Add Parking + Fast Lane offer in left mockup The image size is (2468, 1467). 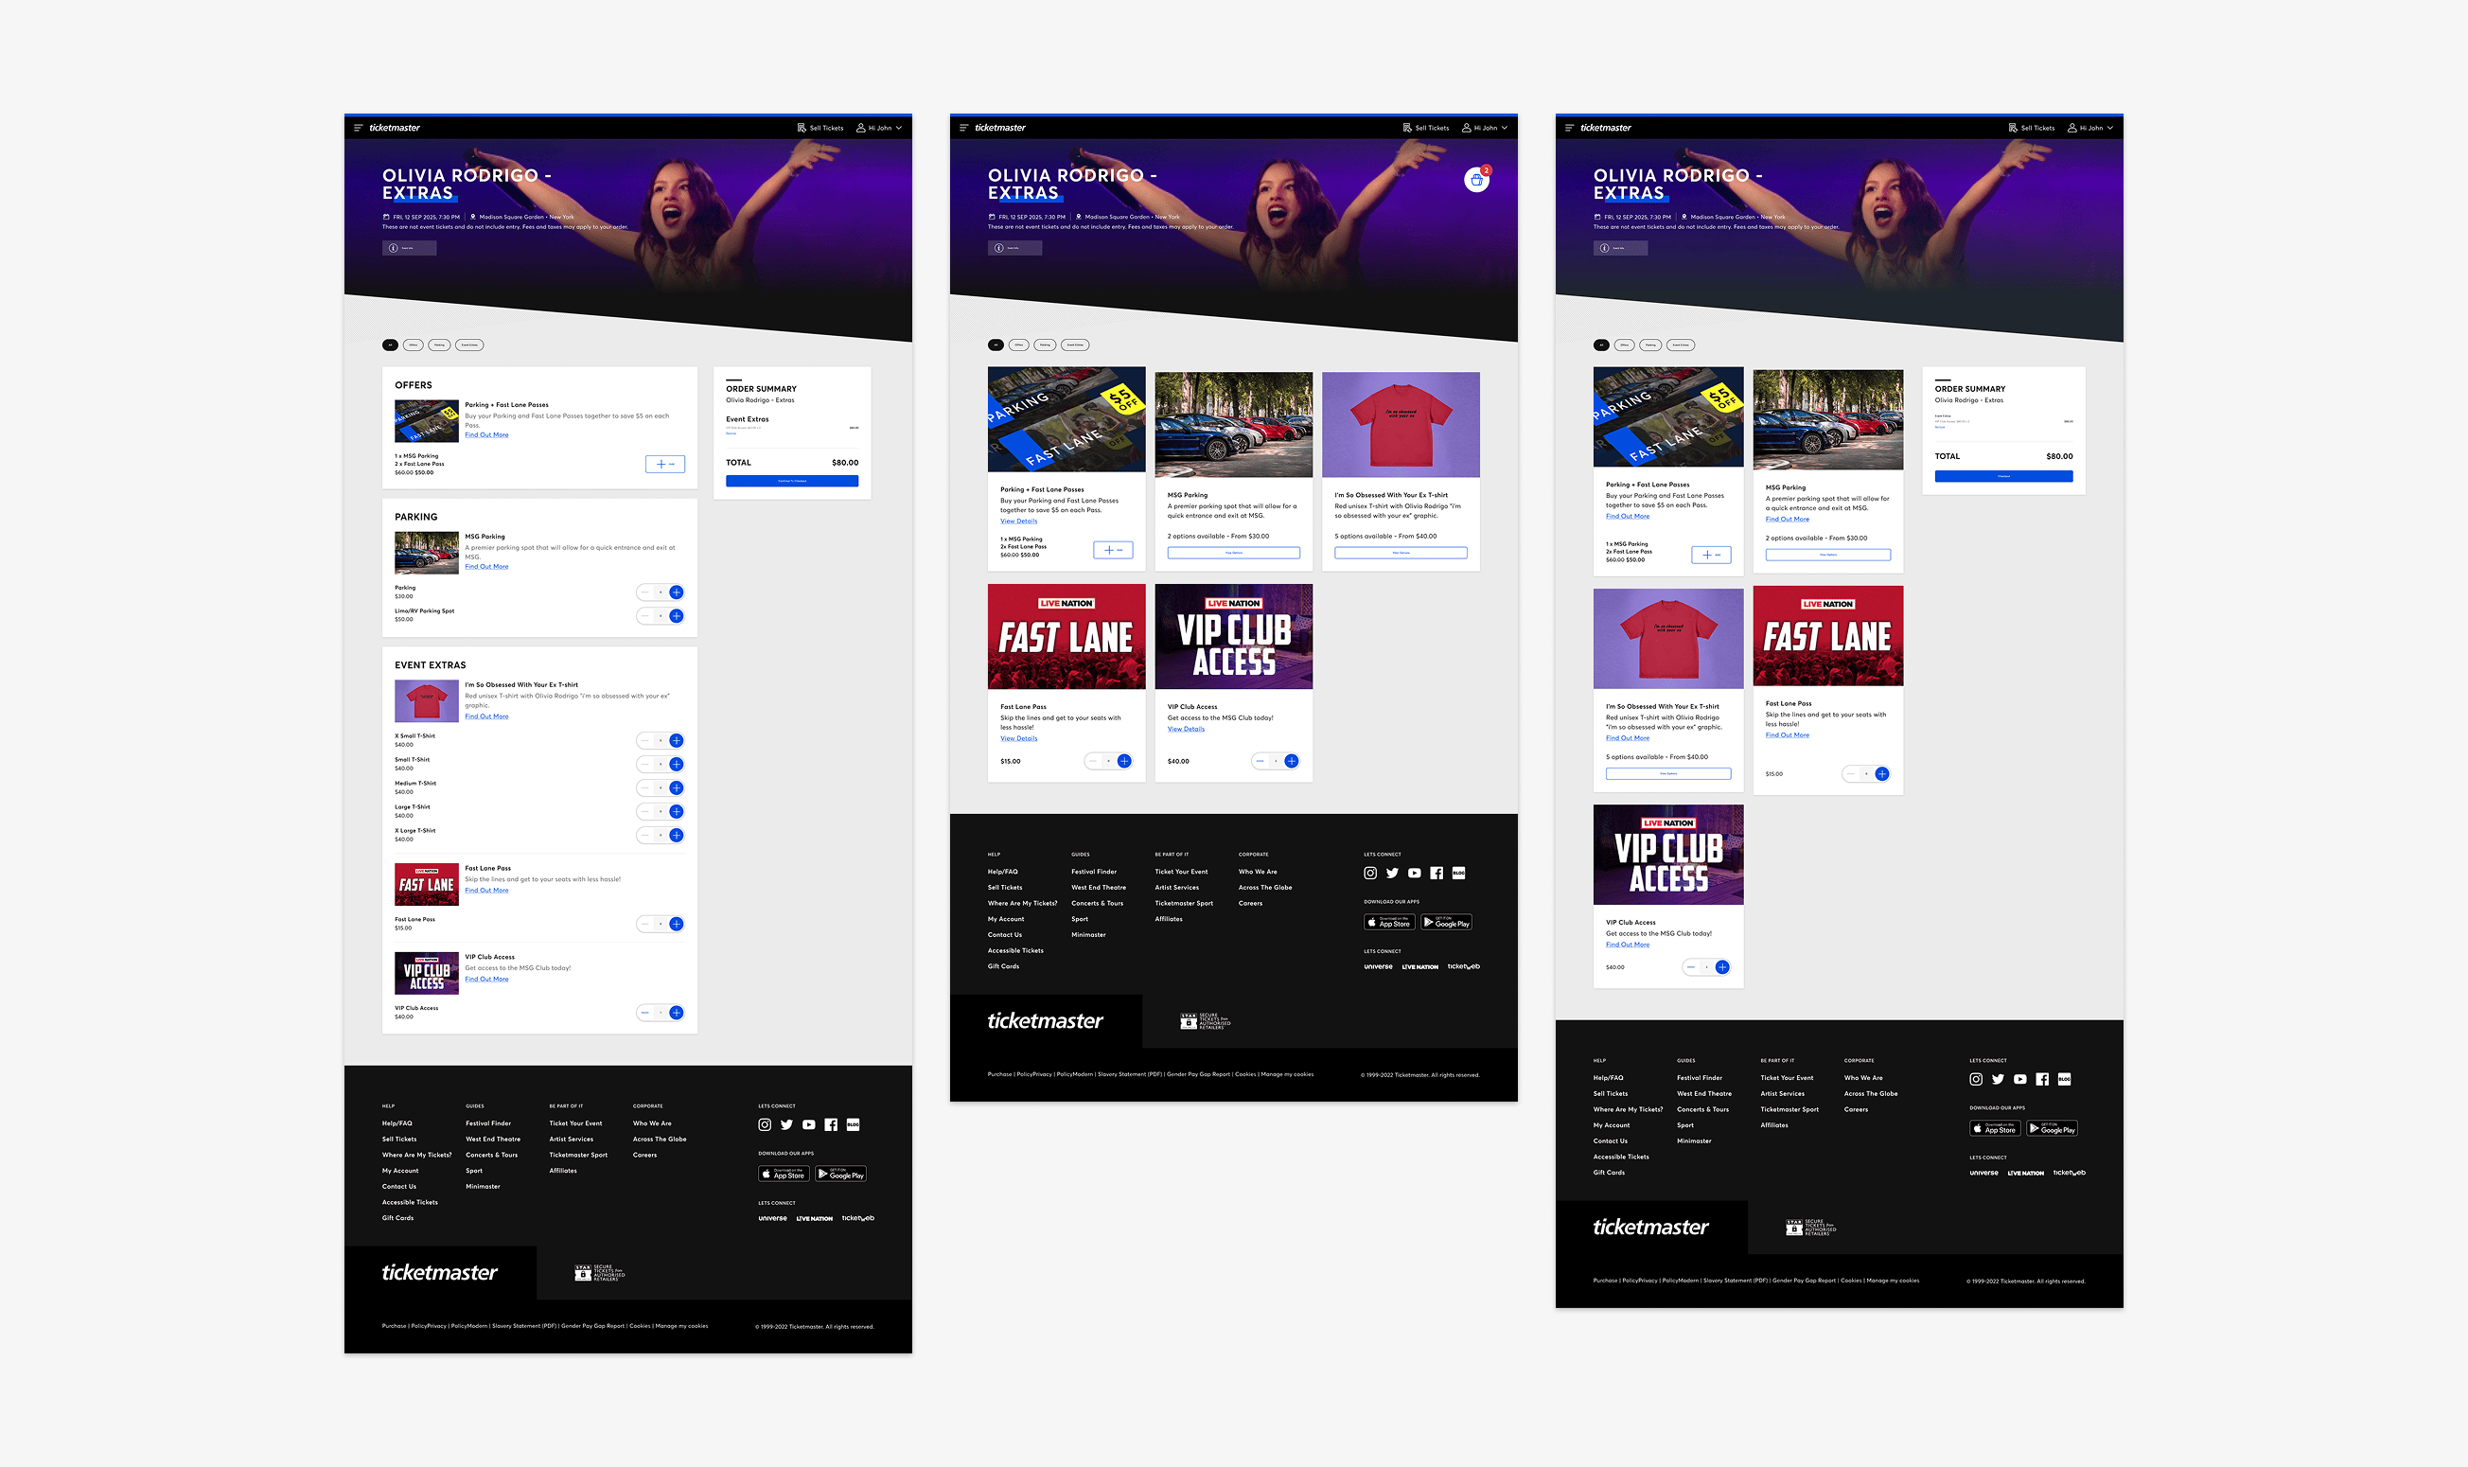(x=665, y=464)
